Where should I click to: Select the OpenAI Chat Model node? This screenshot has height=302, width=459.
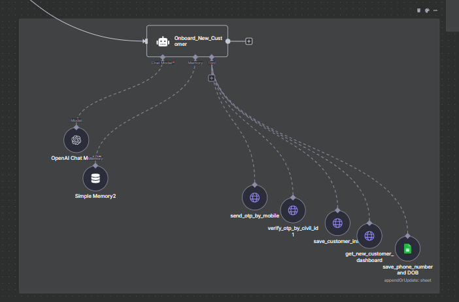point(76,140)
